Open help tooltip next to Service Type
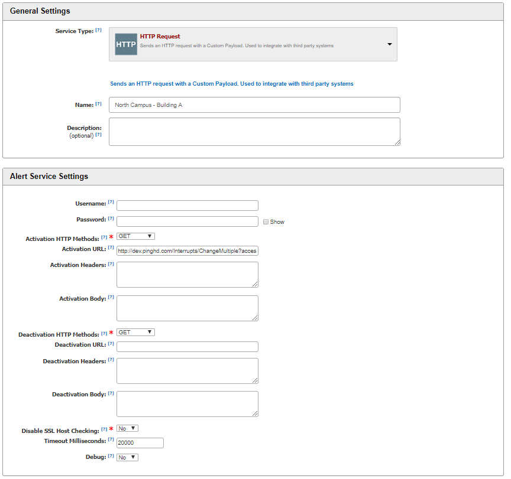The width and height of the screenshot is (511, 479). click(98, 30)
